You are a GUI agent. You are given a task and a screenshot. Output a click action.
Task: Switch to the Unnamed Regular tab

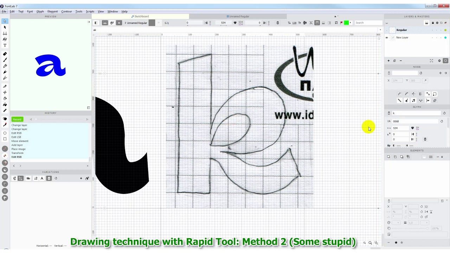tap(238, 17)
